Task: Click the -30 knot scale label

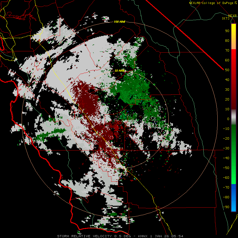Action: click(x=226, y=148)
